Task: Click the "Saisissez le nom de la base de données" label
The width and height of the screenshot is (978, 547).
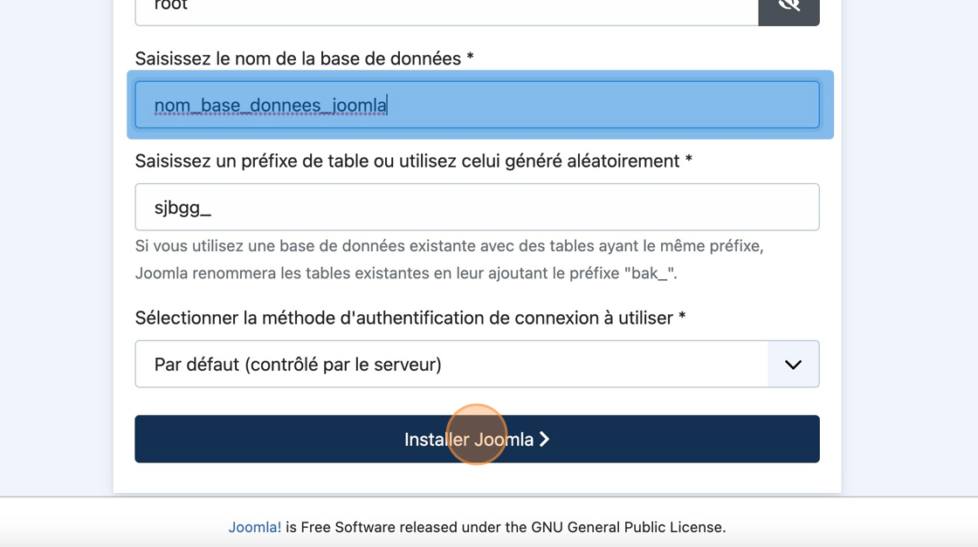Action: click(x=299, y=58)
